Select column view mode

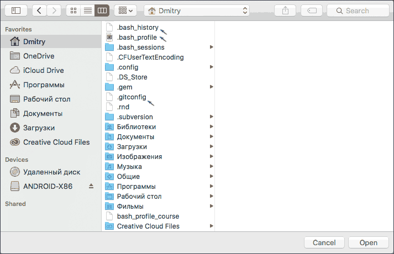tap(102, 10)
